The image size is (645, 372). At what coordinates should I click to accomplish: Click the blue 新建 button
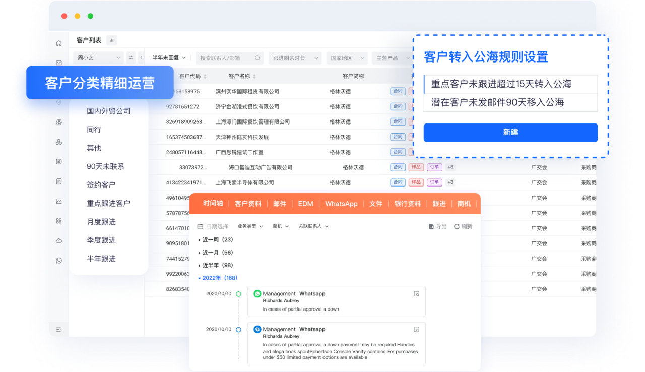(510, 132)
